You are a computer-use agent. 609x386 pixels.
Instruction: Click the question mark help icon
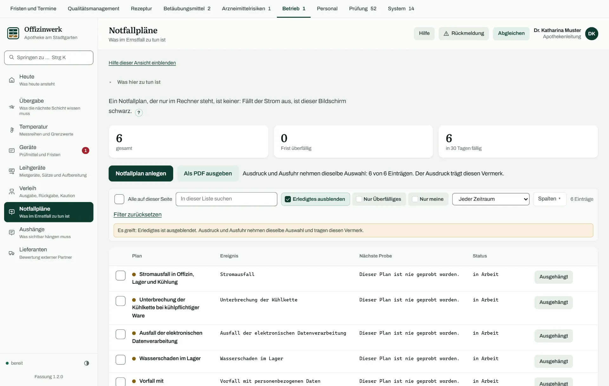click(139, 112)
